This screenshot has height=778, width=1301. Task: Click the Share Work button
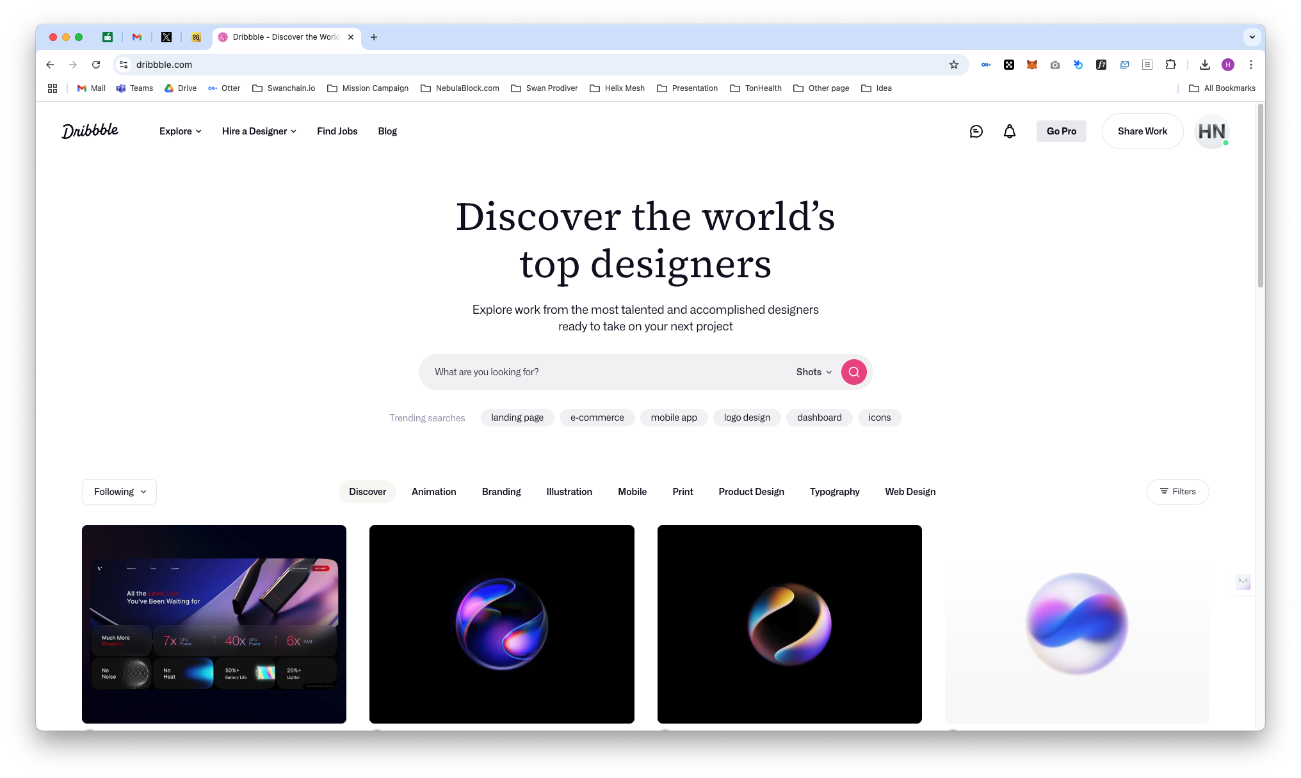[x=1142, y=131]
